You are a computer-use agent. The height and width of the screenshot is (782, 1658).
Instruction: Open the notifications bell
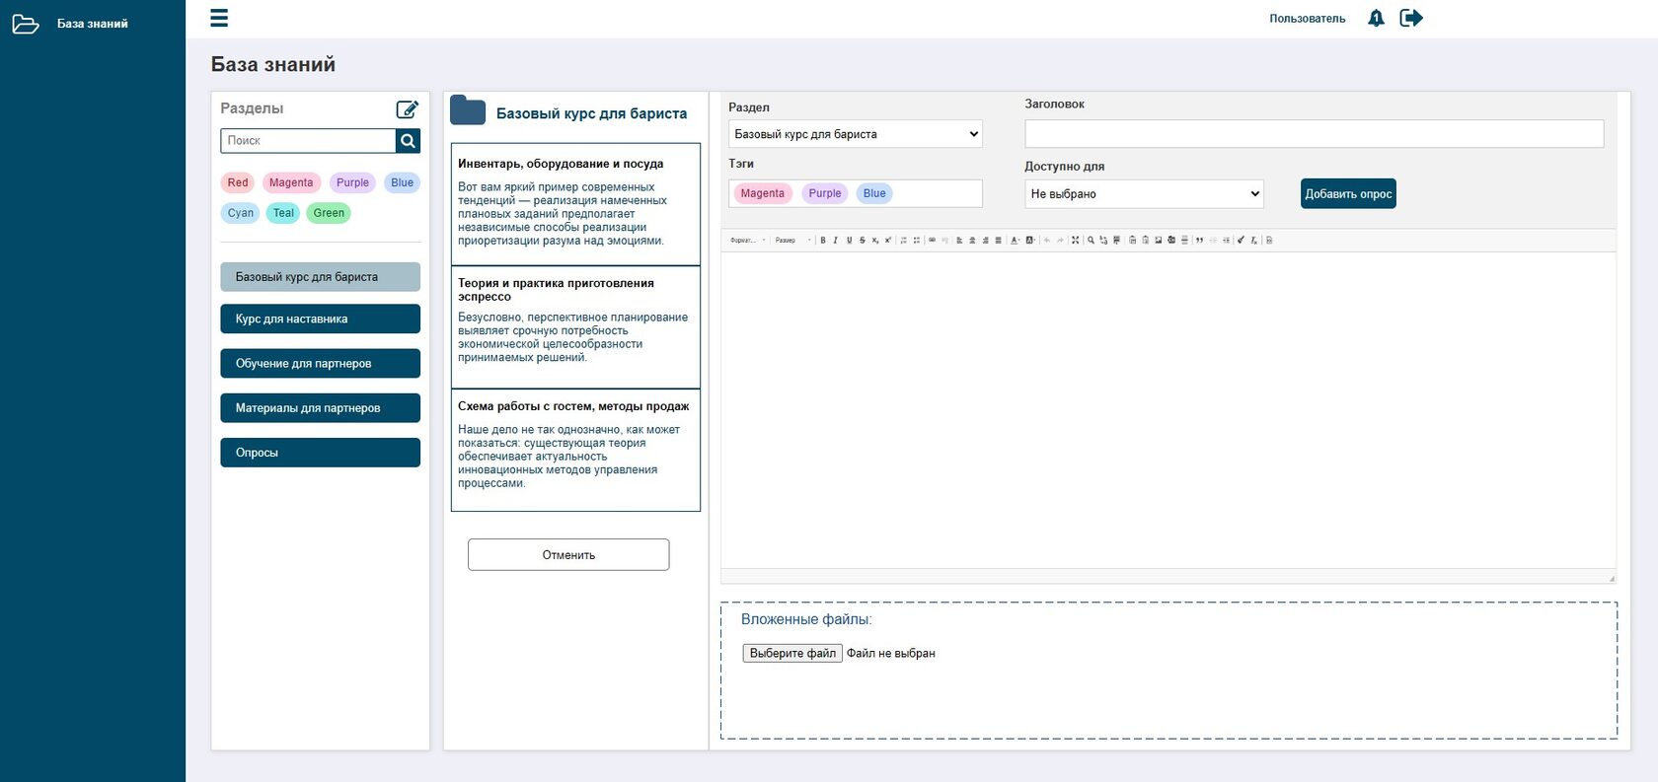[1376, 18]
